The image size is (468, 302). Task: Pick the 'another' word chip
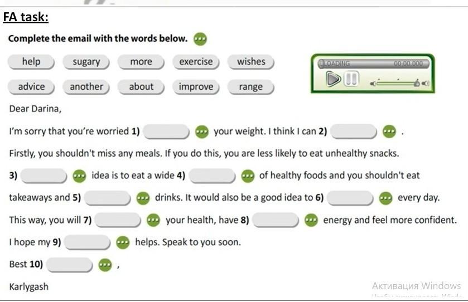(x=86, y=87)
